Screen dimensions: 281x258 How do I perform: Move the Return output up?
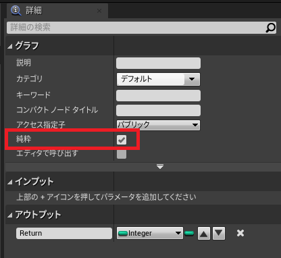pyautogui.click(x=204, y=234)
